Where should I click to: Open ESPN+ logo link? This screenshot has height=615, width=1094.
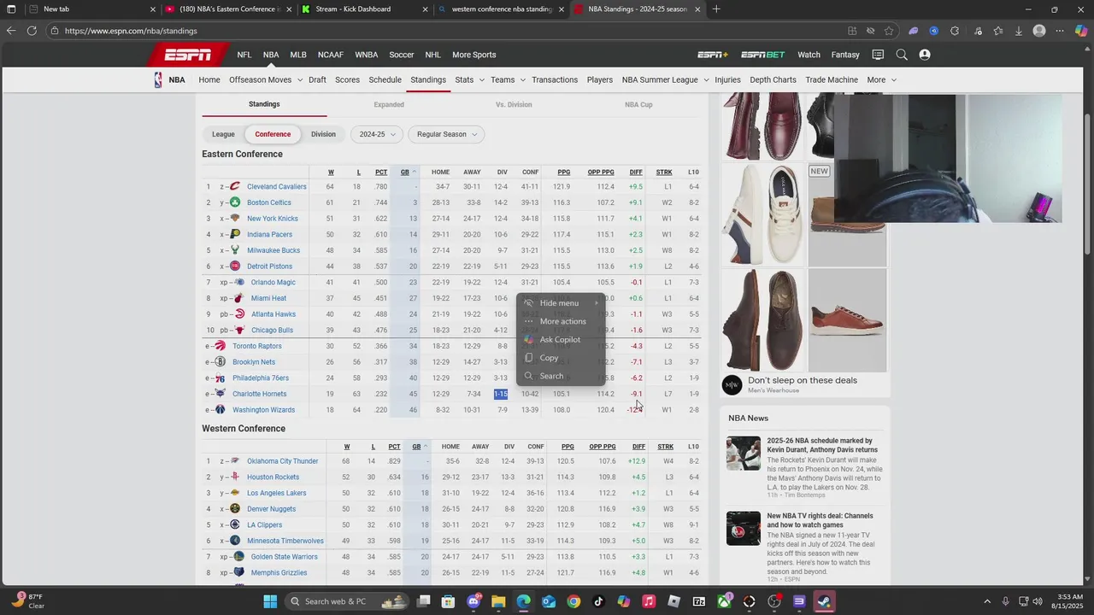(713, 55)
